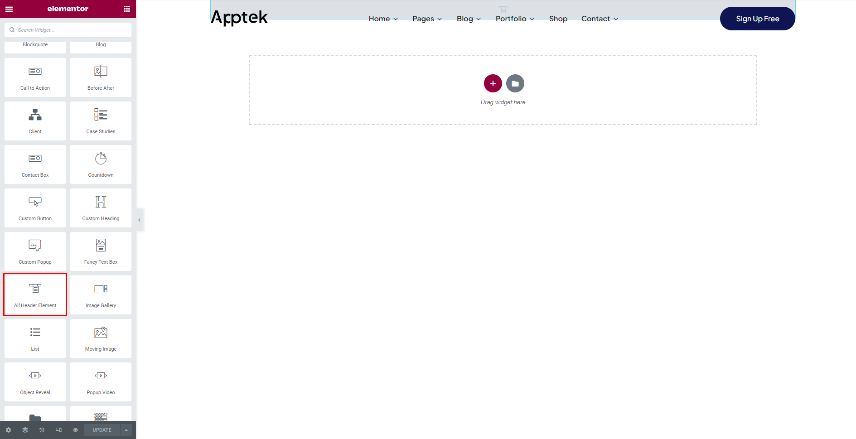The image size is (856, 439).
Task: Select the Countdown widget
Action: [101, 164]
